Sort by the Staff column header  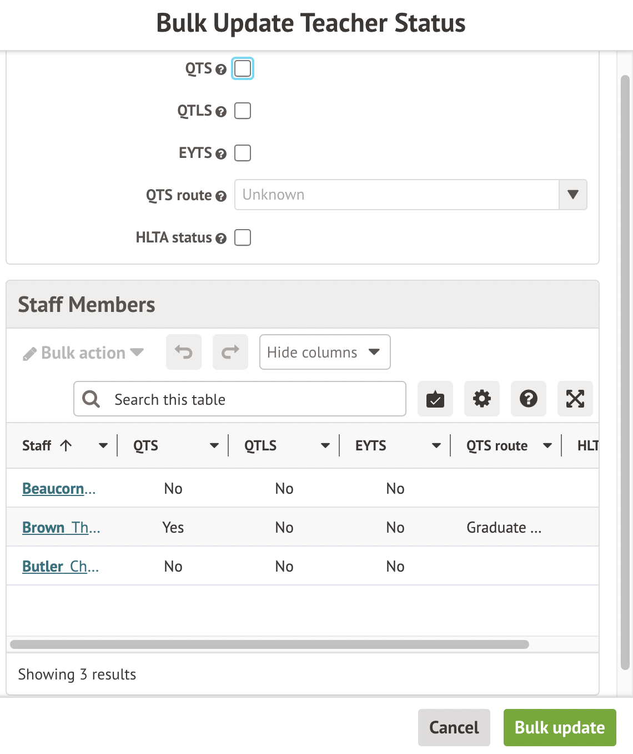coord(37,445)
